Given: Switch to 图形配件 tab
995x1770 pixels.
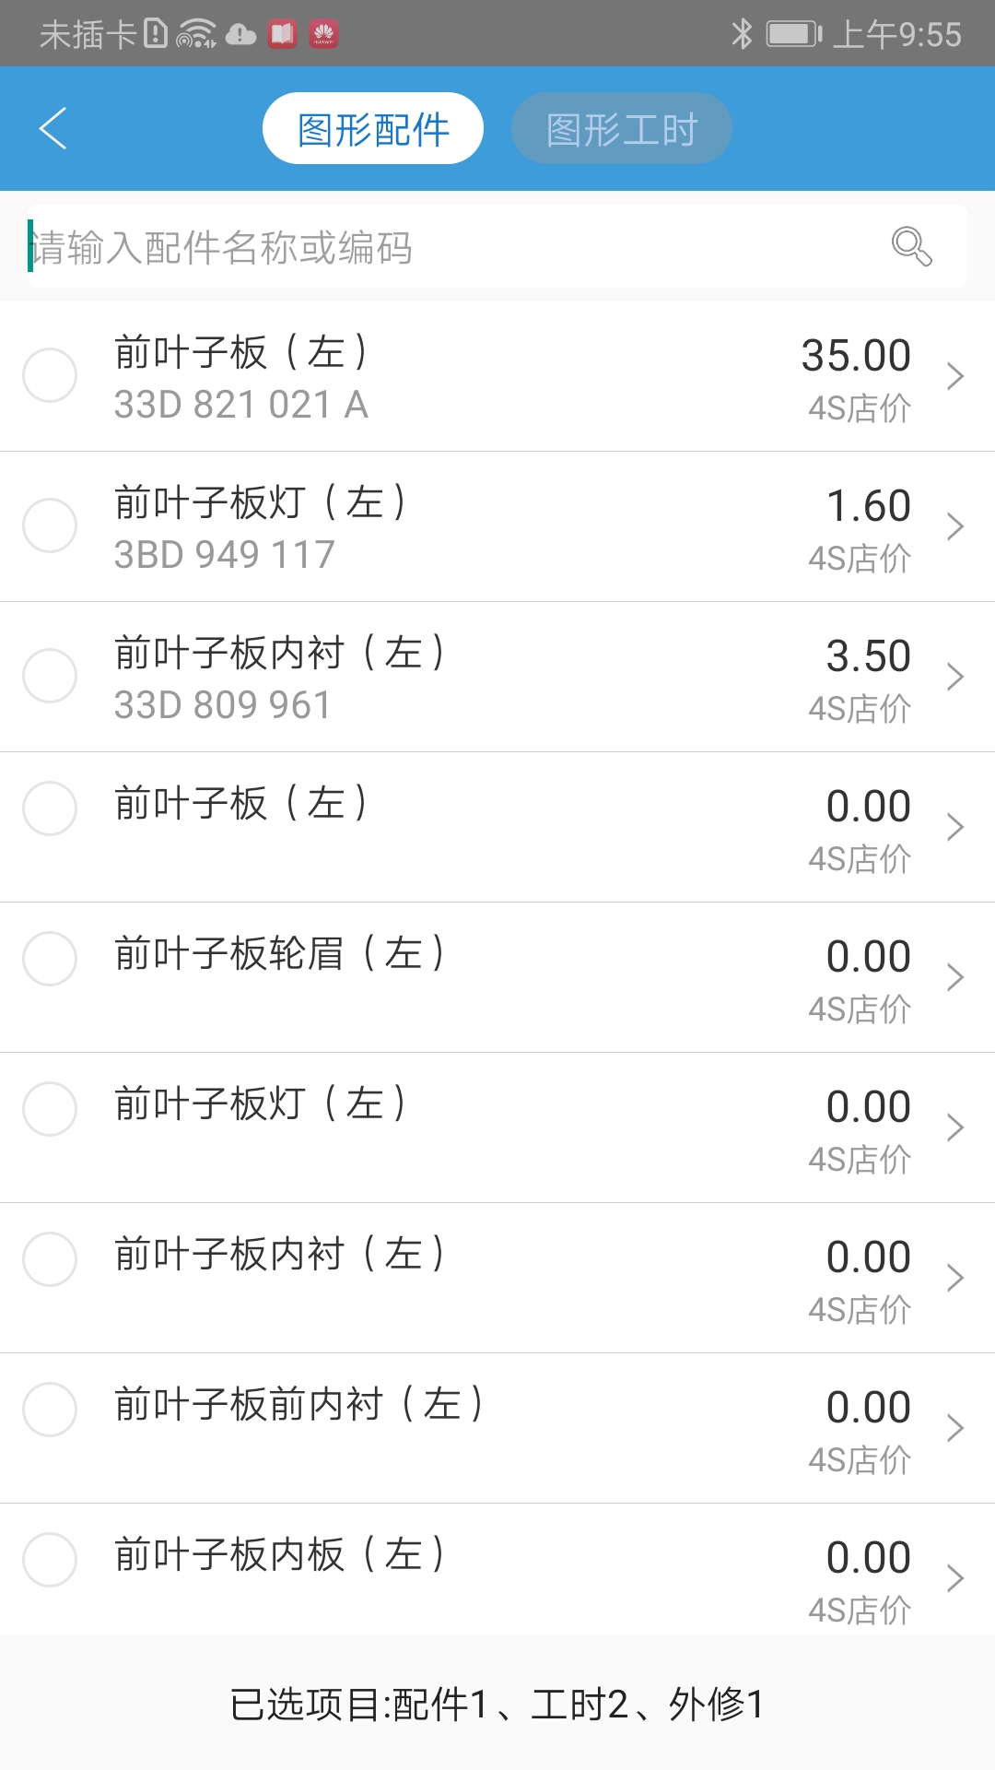Looking at the screenshot, I should point(373,128).
